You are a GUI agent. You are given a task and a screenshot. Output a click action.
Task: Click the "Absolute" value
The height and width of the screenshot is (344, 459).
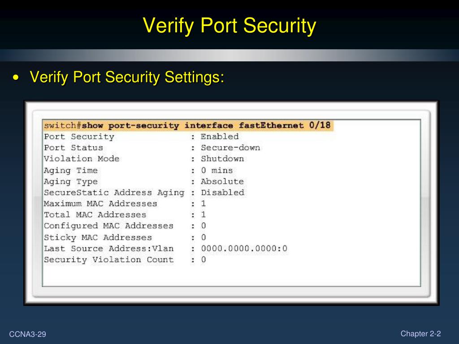pyautogui.click(x=222, y=181)
